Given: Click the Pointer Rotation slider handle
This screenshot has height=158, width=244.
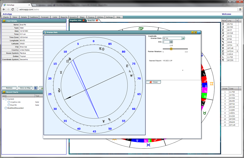Looking at the screenshot, I should click(x=171, y=49).
